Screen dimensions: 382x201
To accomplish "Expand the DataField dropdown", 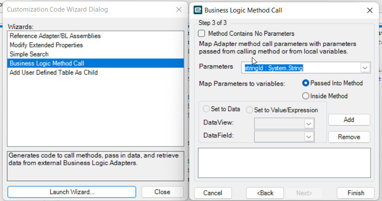I will (309, 137).
